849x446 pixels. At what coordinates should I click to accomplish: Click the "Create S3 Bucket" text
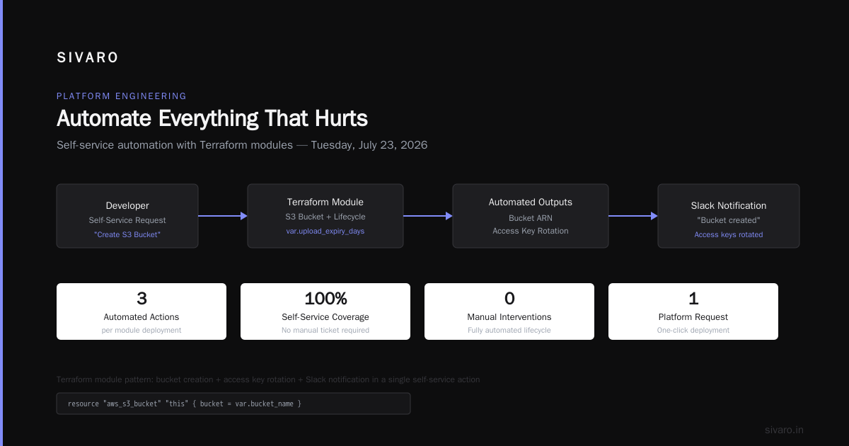127,234
